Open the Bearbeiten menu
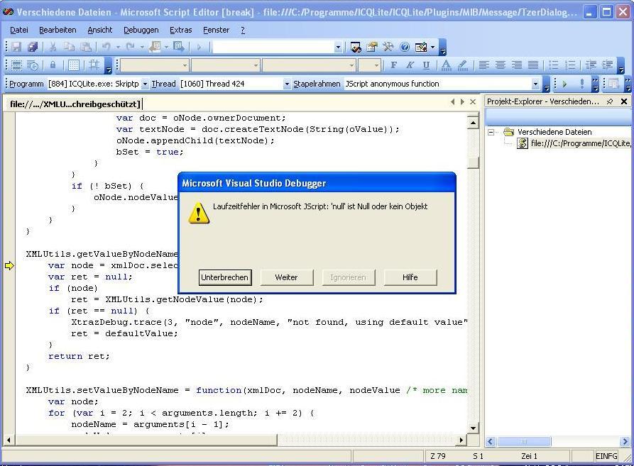This screenshot has height=466, width=634. tap(58, 30)
